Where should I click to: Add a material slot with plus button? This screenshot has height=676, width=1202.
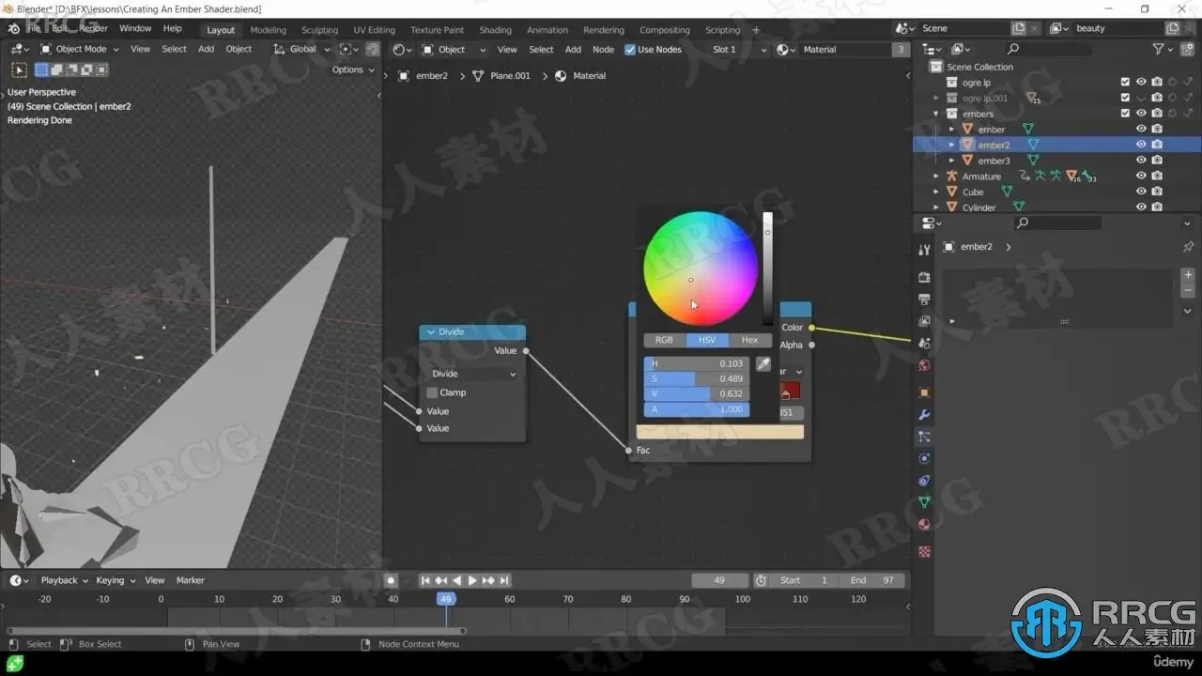pyautogui.click(x=1188, y=275)
